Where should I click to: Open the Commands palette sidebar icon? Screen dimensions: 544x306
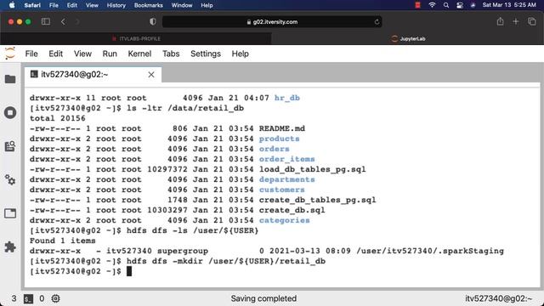pyautogui.click(x=10, y=146)
